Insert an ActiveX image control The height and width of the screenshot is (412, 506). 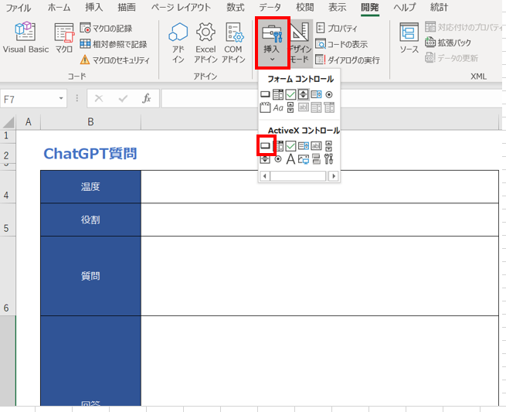pyautogui.click(x=304, y=159)
